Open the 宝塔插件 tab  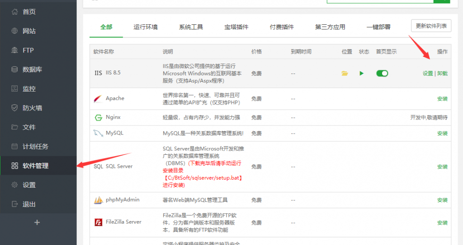[x=236, y=27]
